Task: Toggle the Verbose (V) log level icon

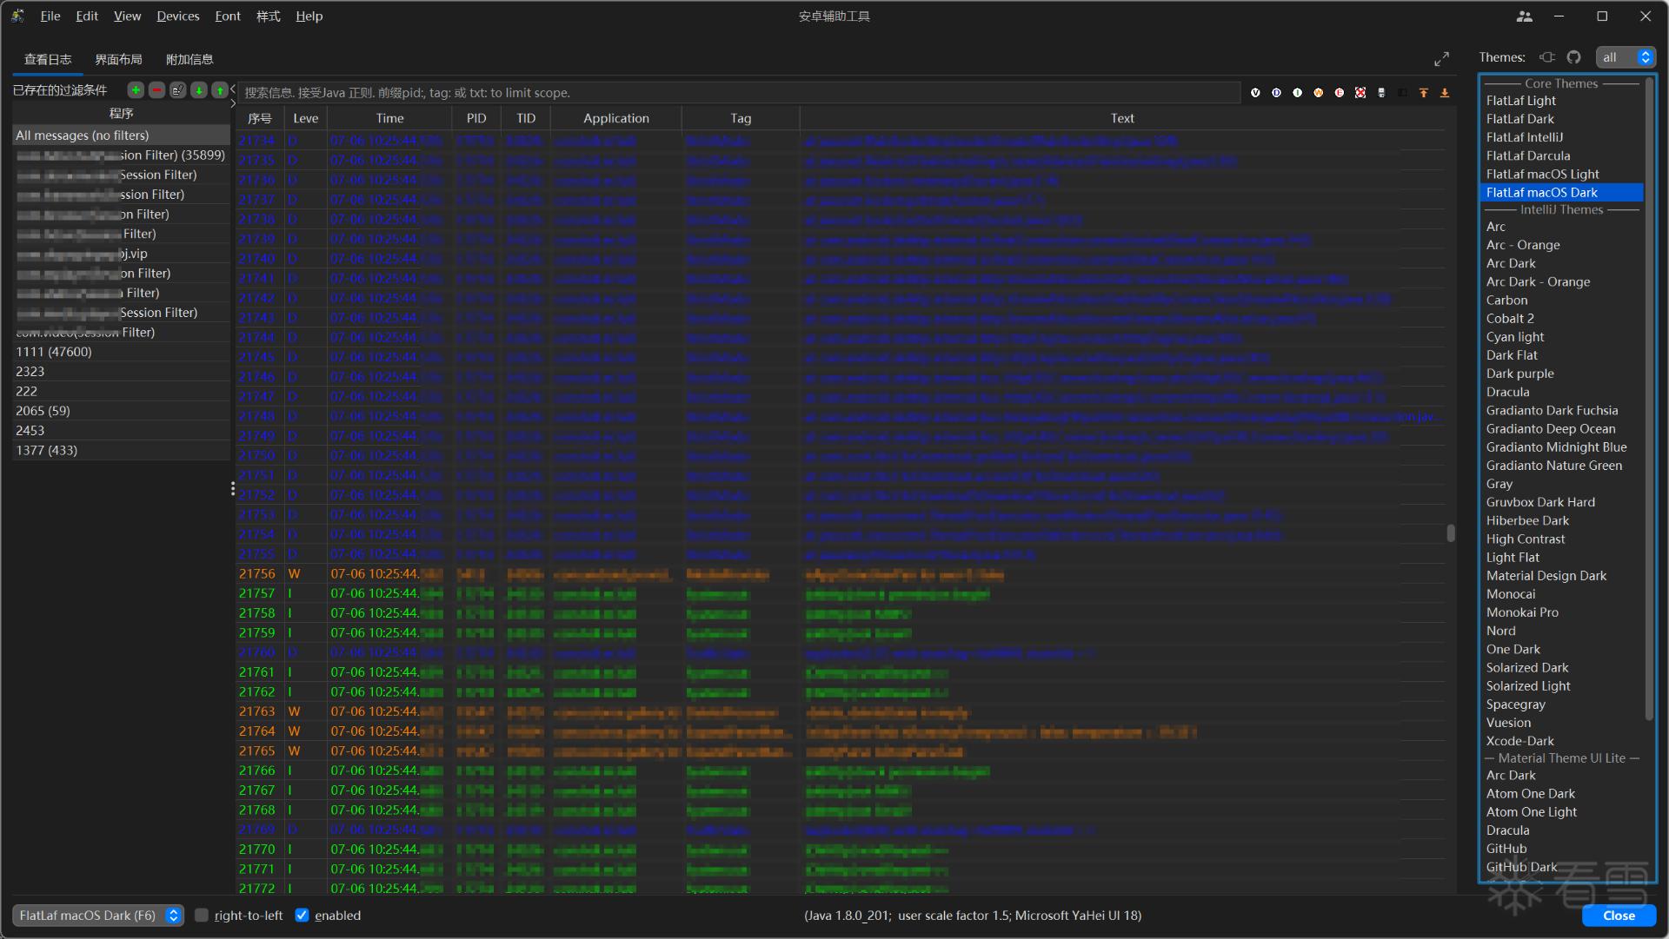Action: (x=1255, y=93)
